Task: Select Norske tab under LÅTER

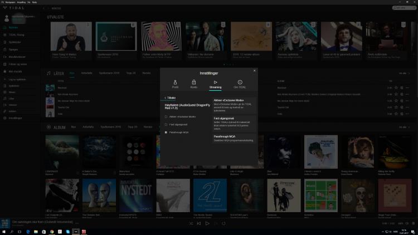Action: point(147,73)
